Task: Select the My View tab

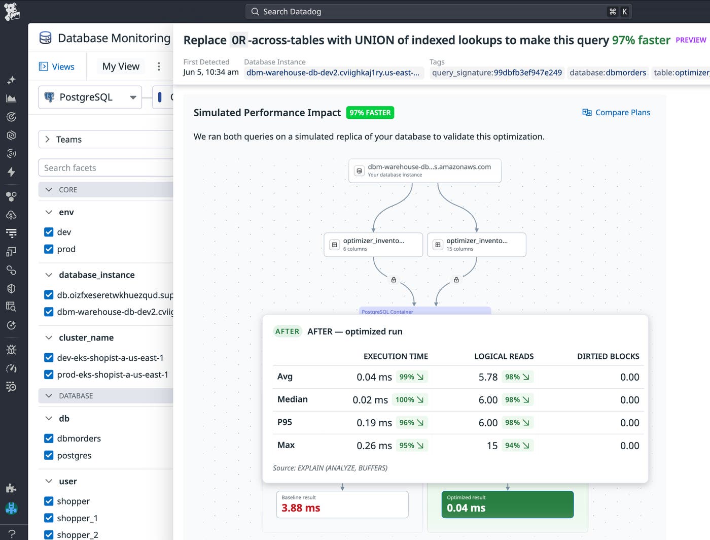Action: [x=121, y=66]
